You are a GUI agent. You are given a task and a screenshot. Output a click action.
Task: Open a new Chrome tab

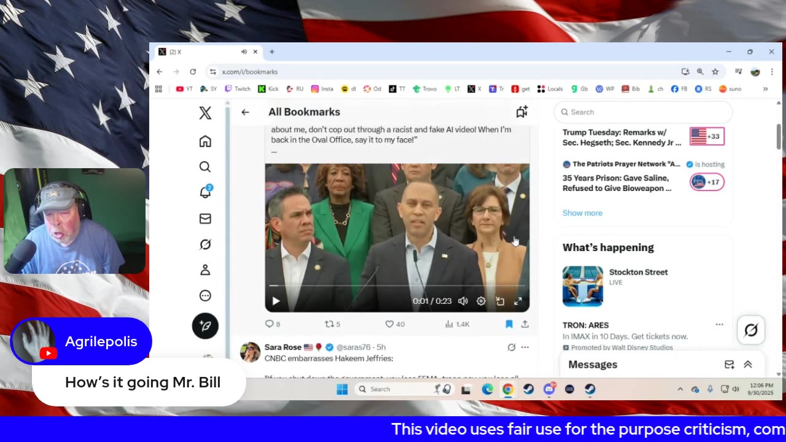tap(272, 52)
